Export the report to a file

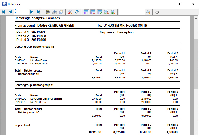tap(54, 12)
